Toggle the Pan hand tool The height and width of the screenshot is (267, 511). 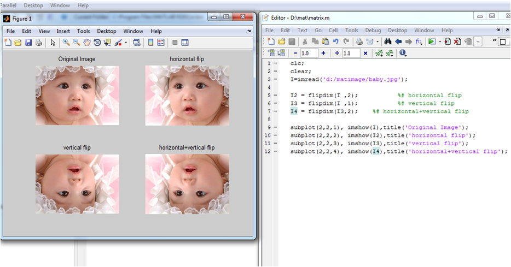pyautogui.click(x=86, y=43)
